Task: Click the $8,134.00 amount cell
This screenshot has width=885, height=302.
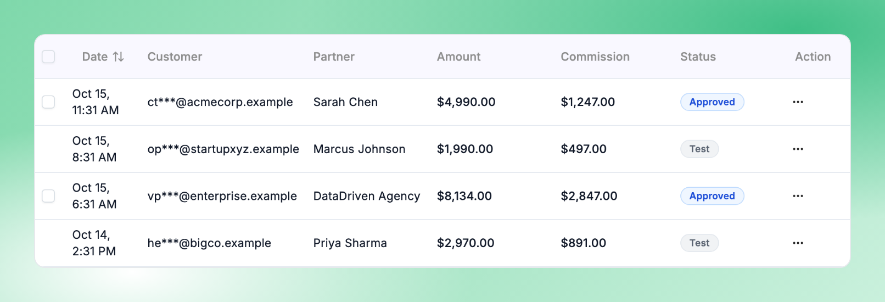Action: pos(464,196)
